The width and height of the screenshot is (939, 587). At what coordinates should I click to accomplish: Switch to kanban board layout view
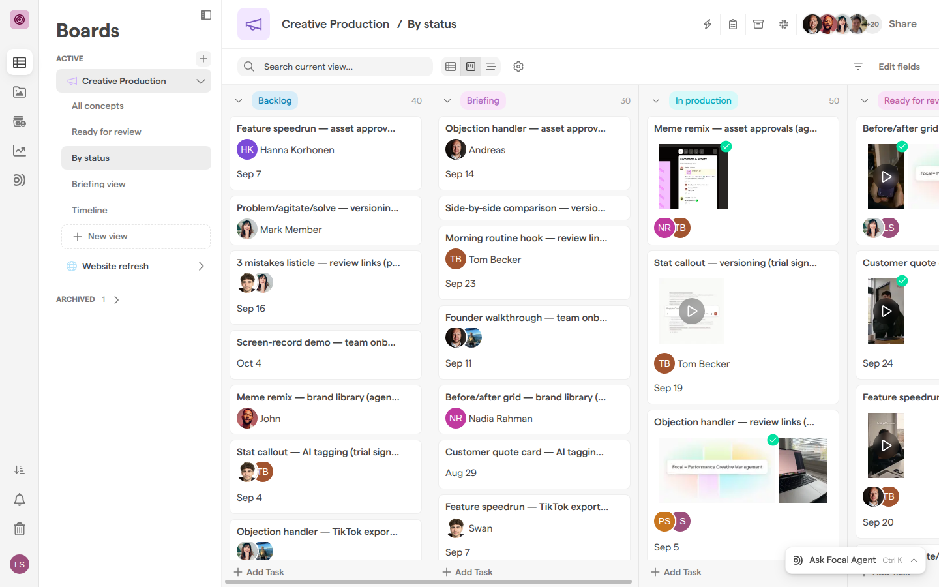[x=471, y=67]
